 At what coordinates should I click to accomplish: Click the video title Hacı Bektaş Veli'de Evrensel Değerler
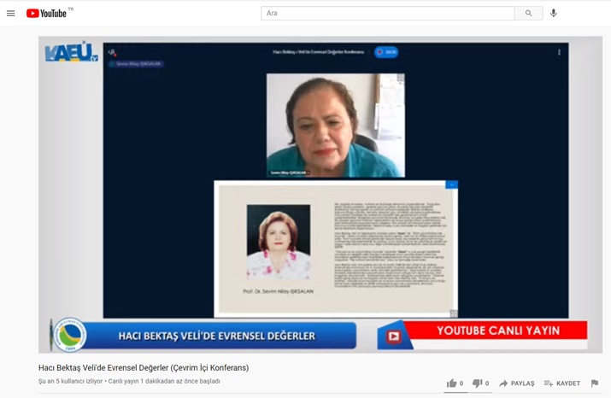(x=144, y=367)
